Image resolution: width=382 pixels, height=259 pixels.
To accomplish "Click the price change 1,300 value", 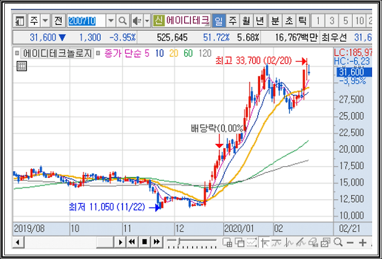I will tap(90, 38).
